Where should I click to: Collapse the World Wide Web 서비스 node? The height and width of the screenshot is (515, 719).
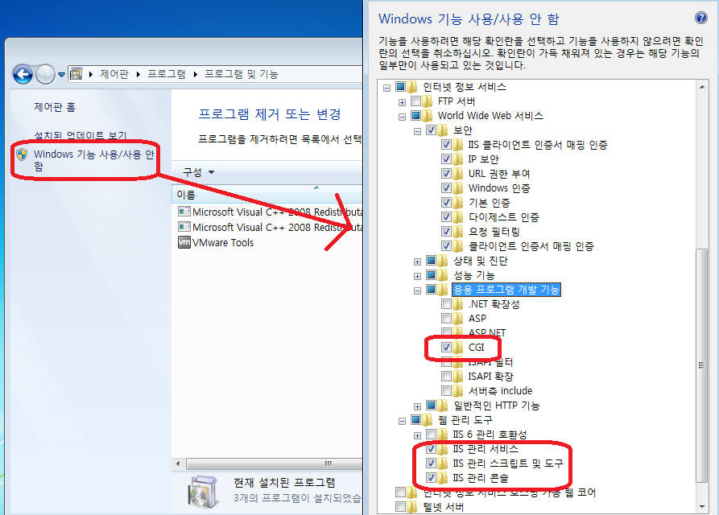click(x=402, y=117)
